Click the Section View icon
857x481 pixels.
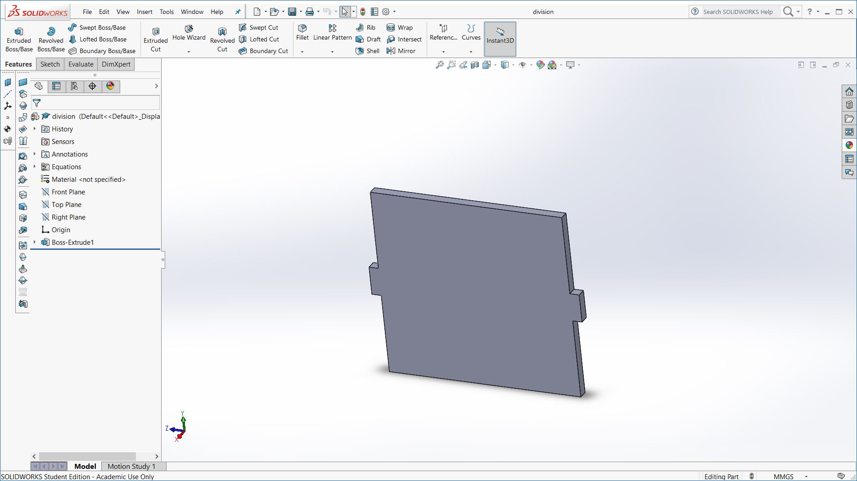(475, 65)
